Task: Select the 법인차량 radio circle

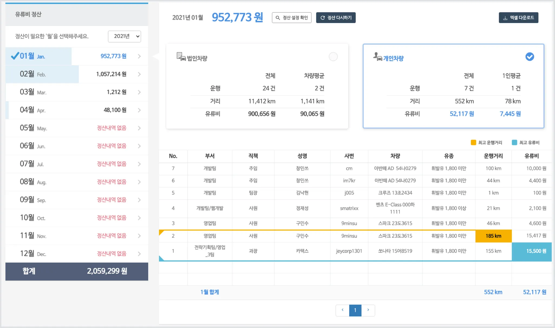Action: [333, 57]
